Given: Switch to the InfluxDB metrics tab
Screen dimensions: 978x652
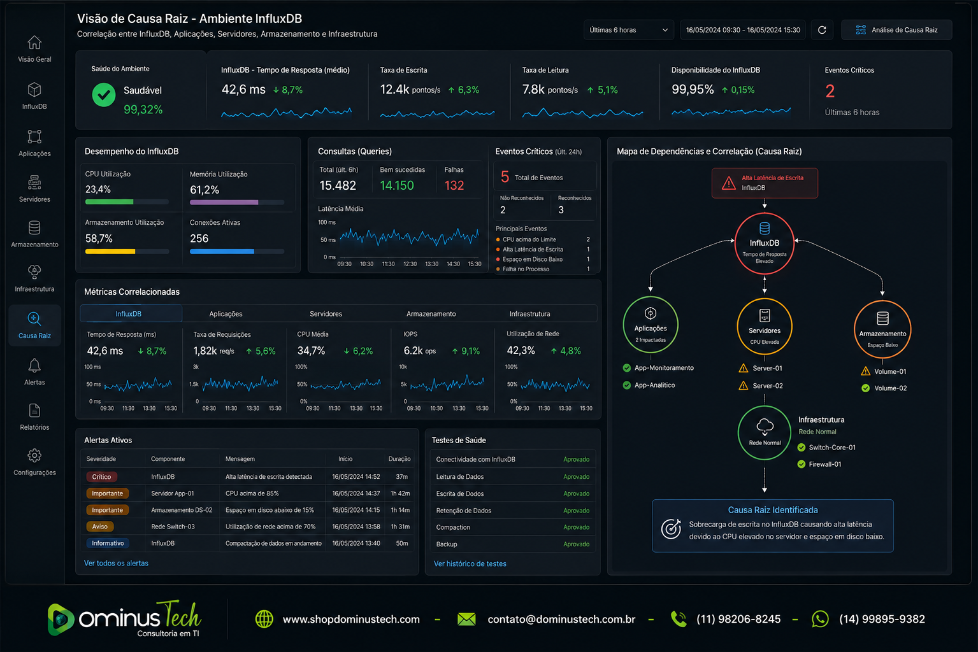Looking at the screenshot, I should [131, 313].
